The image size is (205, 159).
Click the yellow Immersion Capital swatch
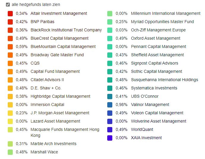(x=10, y=105)
